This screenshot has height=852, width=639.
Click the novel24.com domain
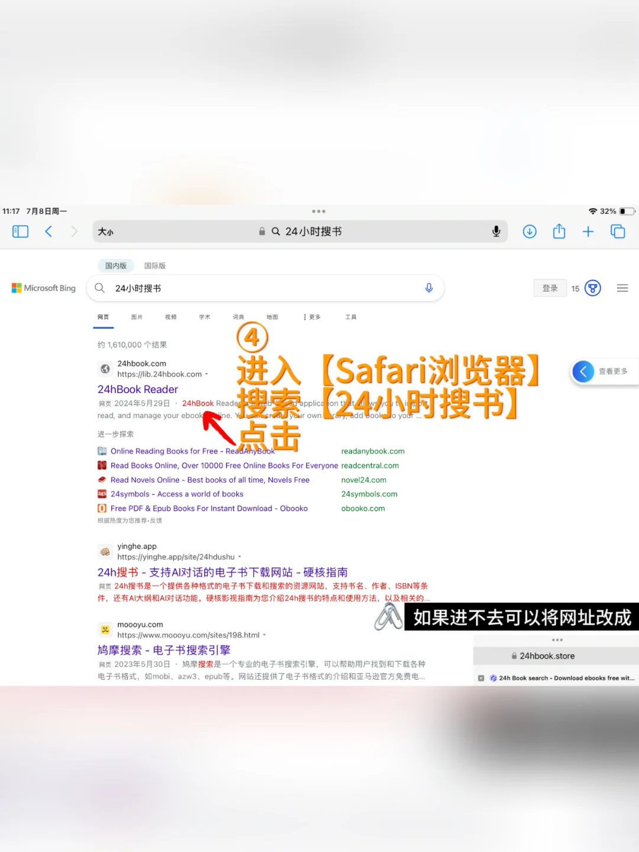point(364,480)
